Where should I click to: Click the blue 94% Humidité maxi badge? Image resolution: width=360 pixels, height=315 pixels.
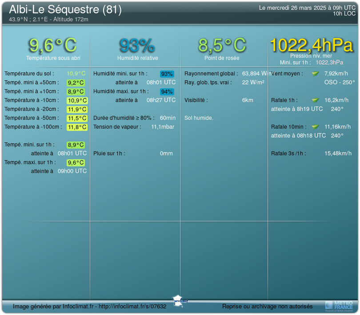[x=167, y=91]
